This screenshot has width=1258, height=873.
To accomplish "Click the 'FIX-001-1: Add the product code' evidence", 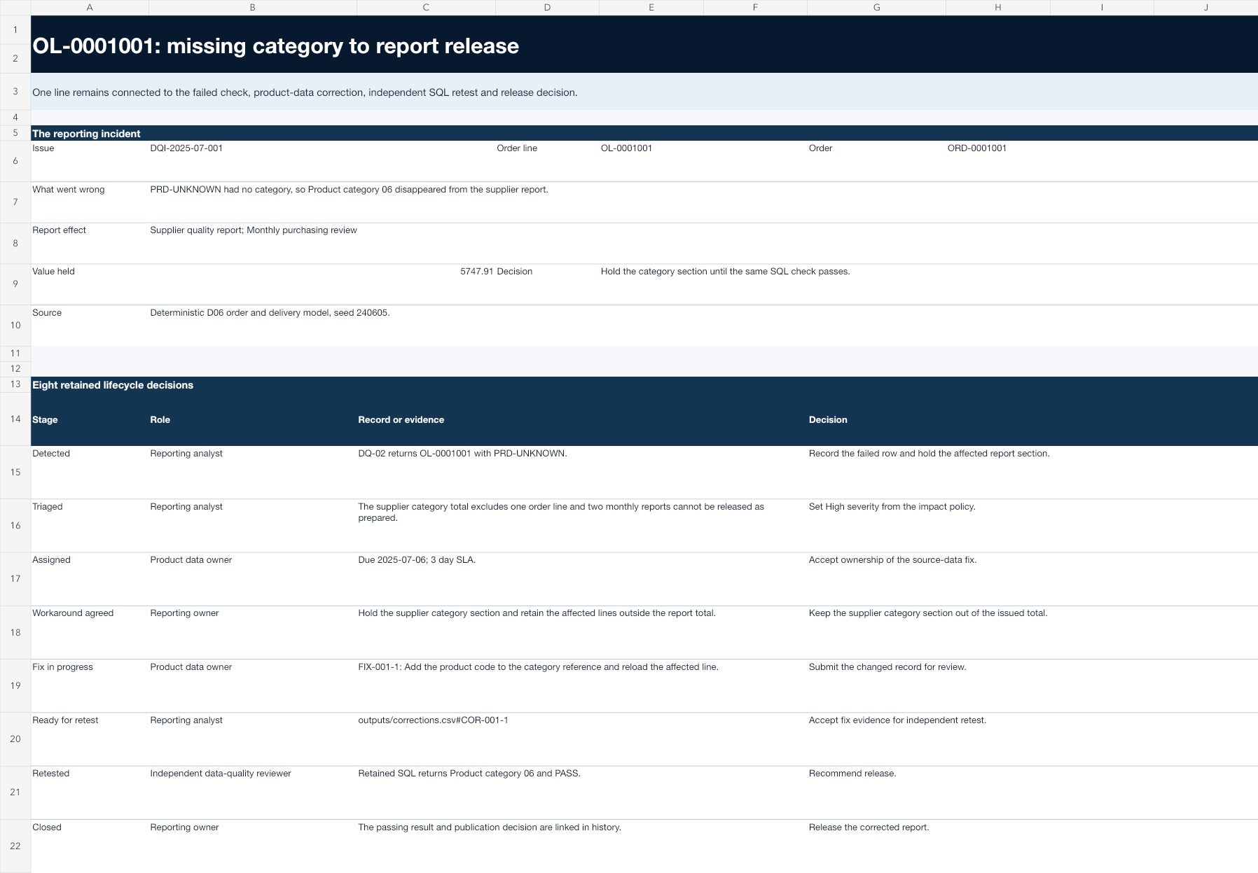I will (x=538, y=667).
